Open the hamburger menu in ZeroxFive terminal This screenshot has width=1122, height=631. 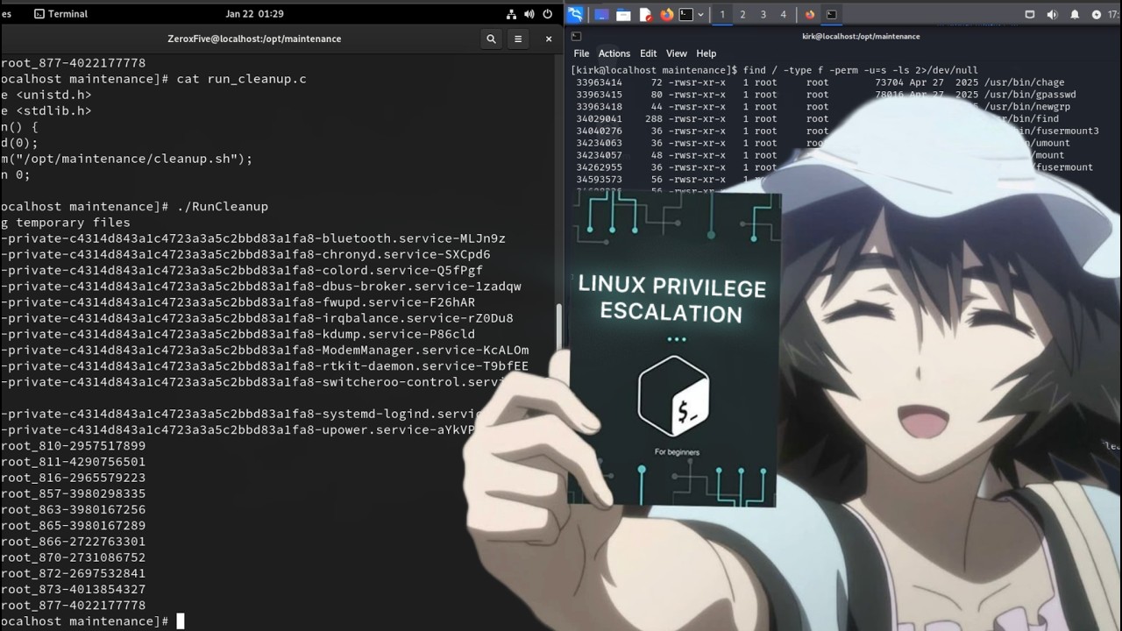518,39
